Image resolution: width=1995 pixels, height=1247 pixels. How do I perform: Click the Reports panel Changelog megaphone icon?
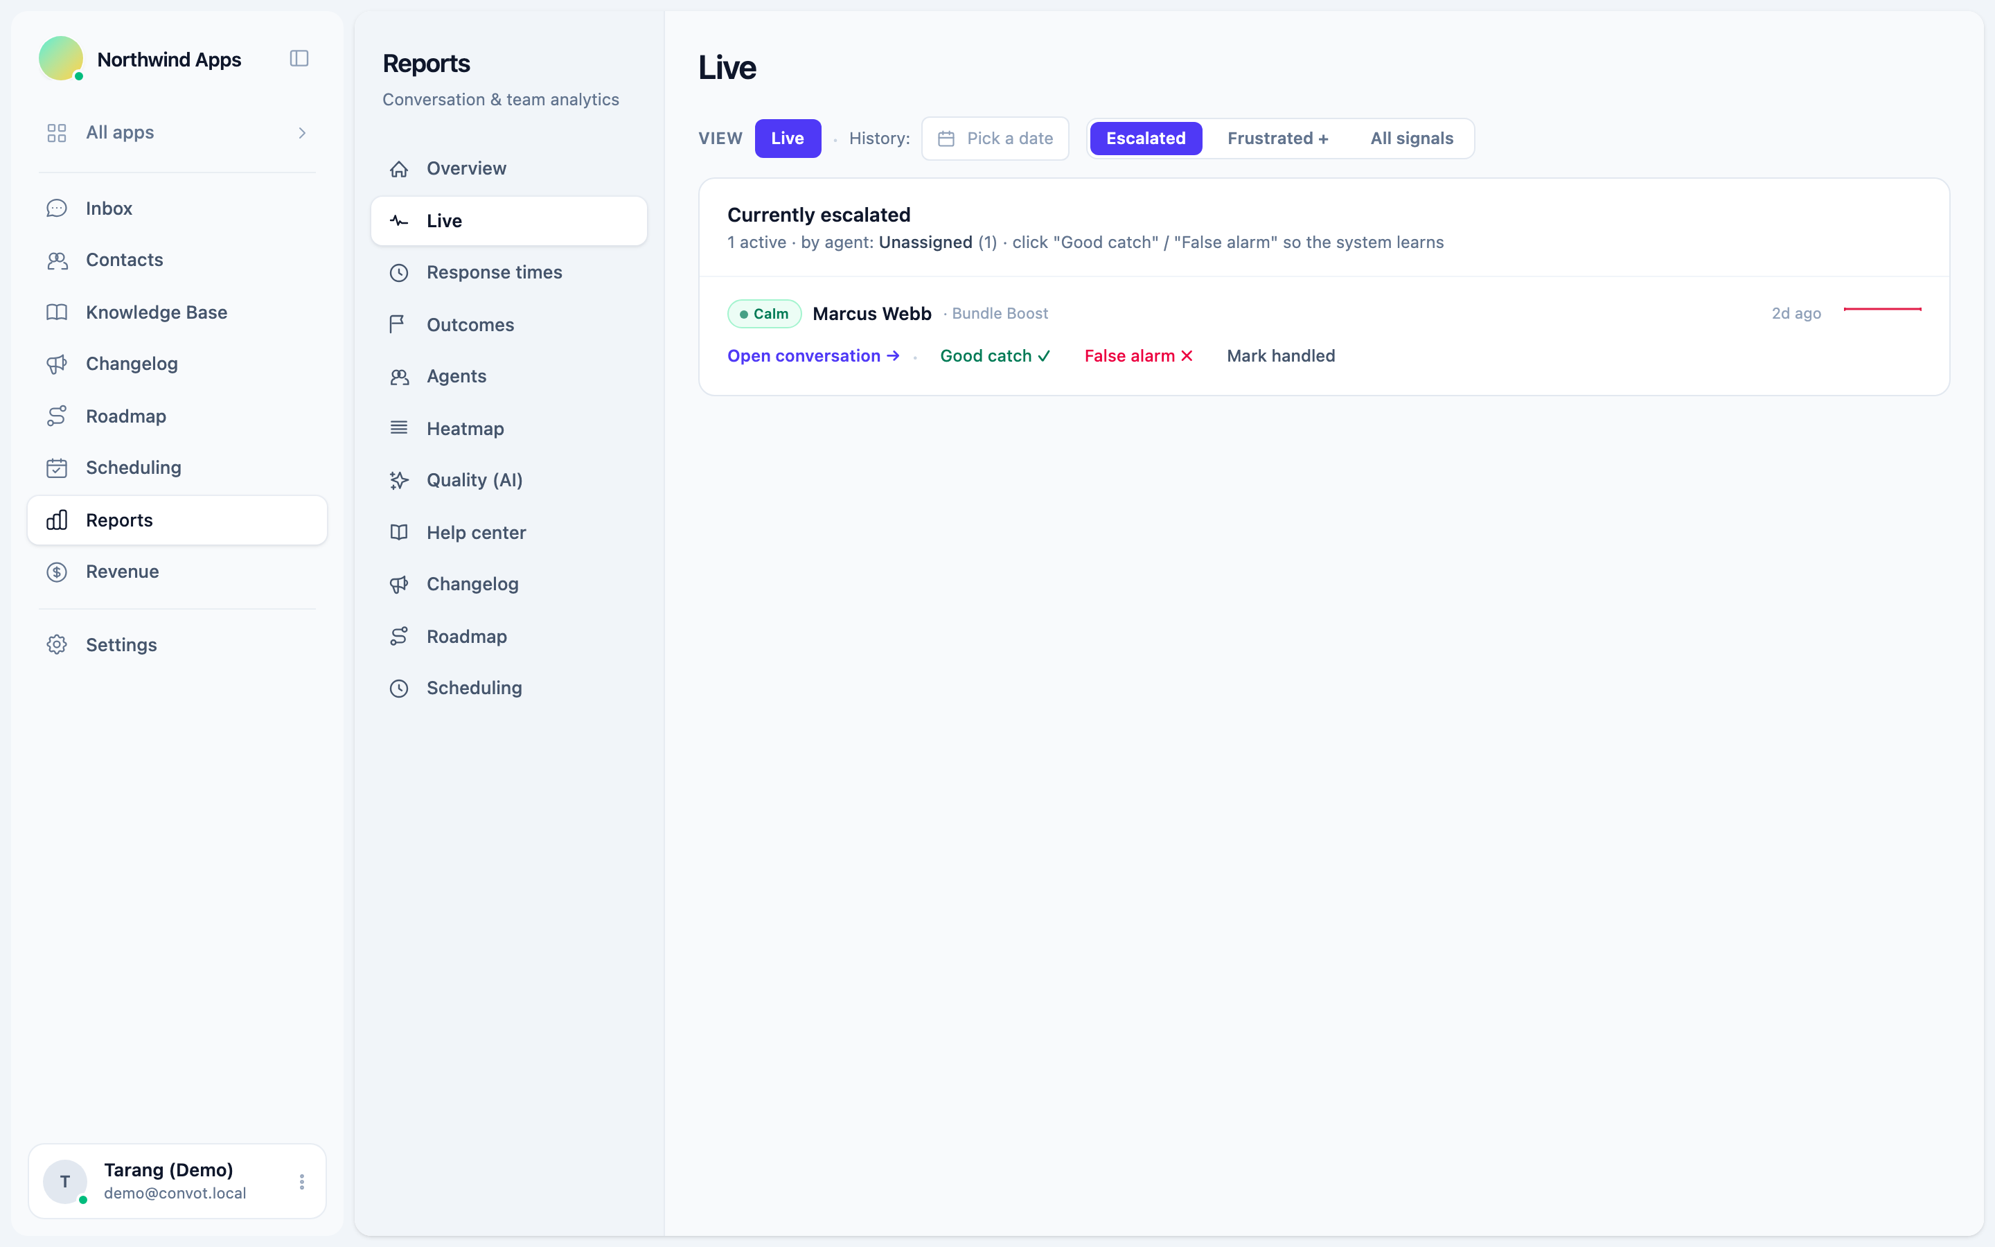pos(399,585)
